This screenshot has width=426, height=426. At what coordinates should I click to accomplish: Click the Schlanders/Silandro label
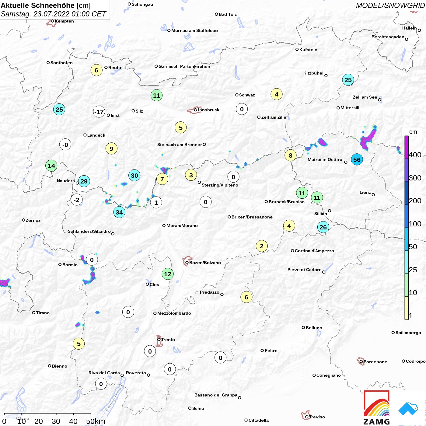[x=89, y=231]
